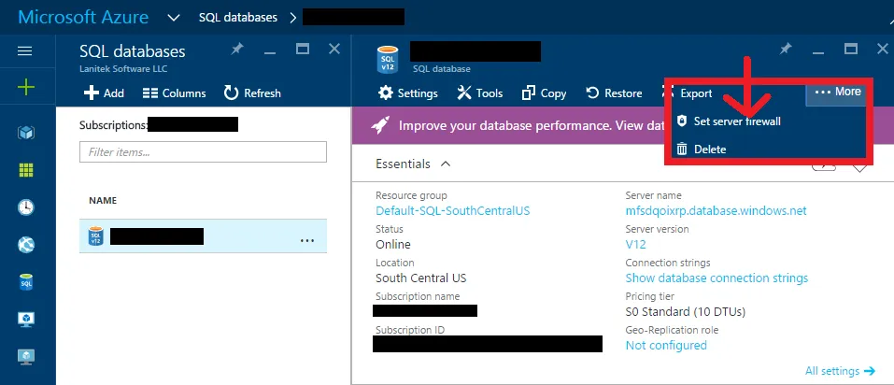The image size is (894, 385).
Task: Toggle the More menu button
Action: [x=837, y=92]
